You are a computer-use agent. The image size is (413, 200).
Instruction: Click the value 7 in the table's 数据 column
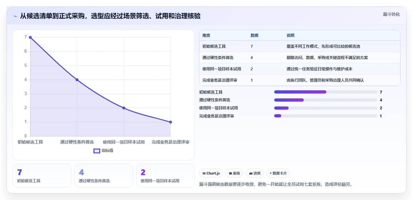(252, 46)
